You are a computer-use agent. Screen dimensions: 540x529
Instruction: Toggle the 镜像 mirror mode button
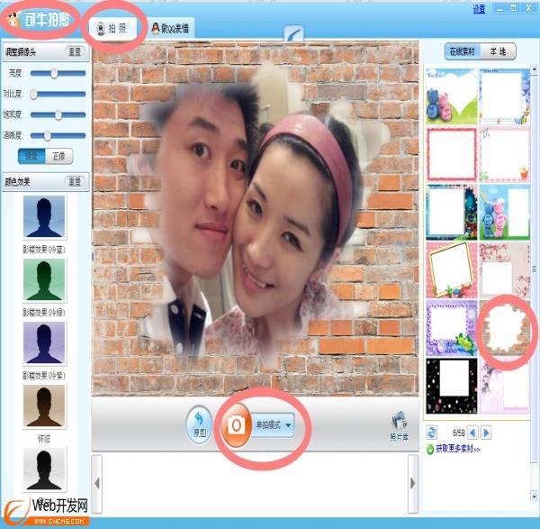(x=31, y=156)
